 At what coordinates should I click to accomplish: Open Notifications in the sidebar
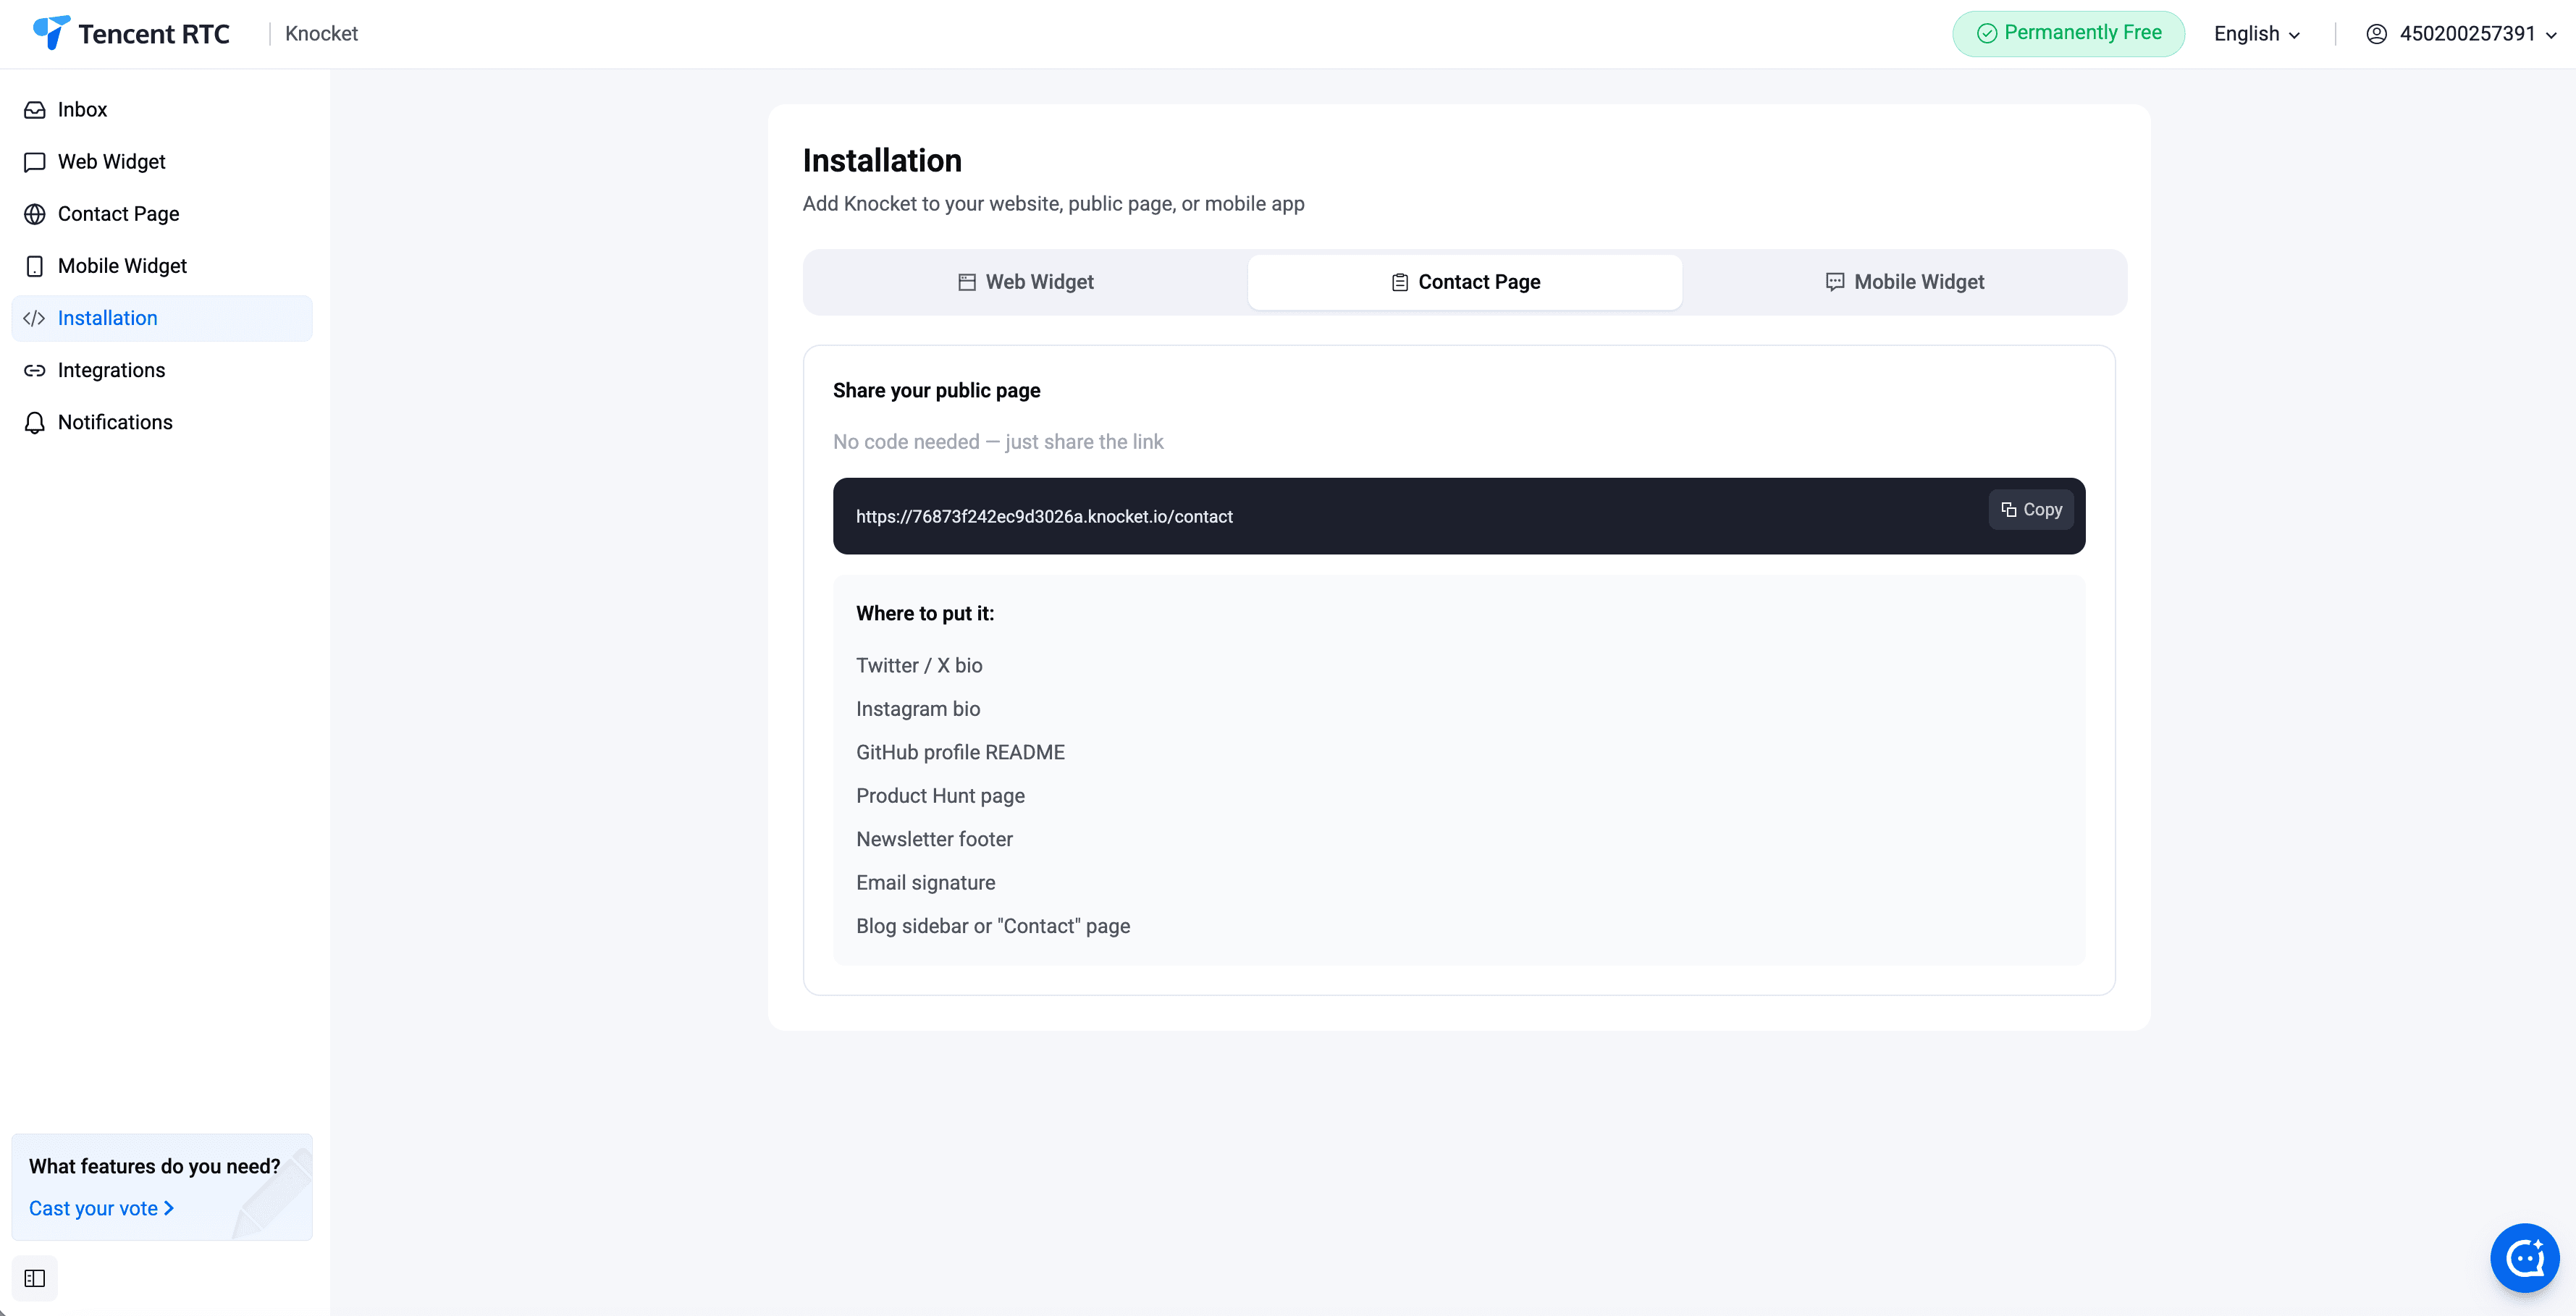tap(162, 422)
